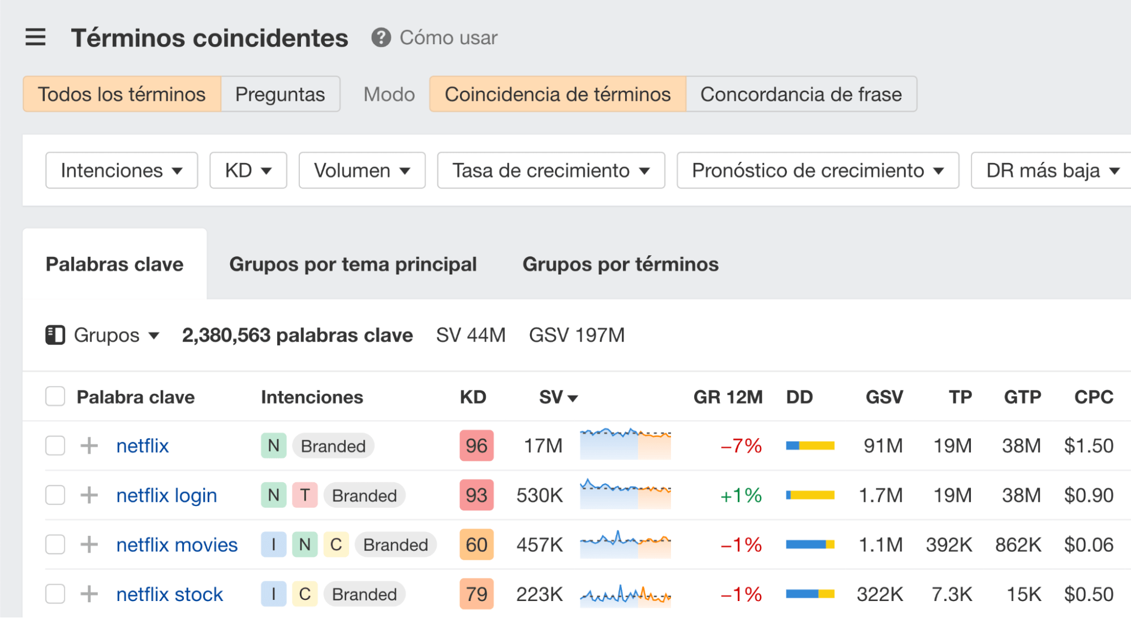
Task: Click the N intent badge for netflix login
Action: tap(273, 495)
